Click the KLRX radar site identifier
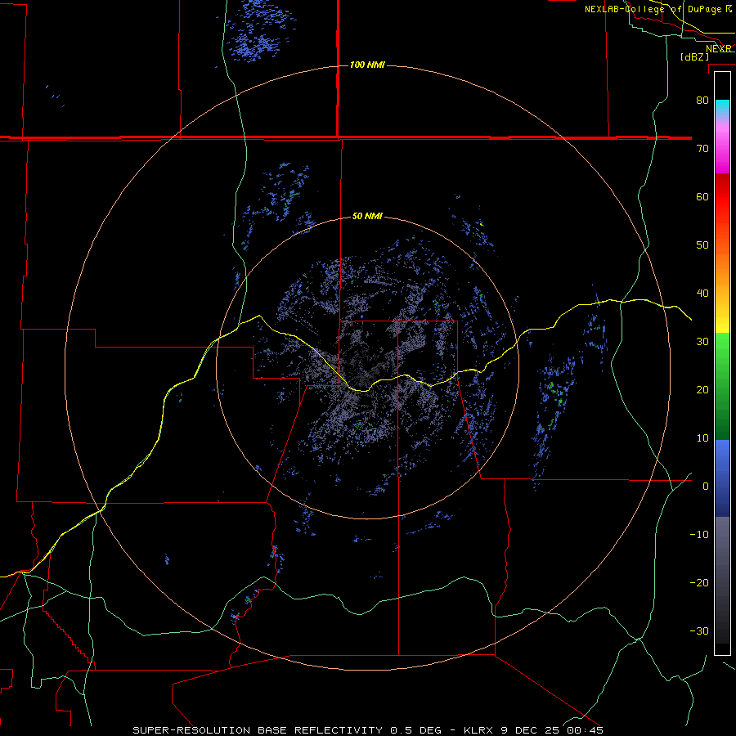The image size is (736, 736). point(478,730)
